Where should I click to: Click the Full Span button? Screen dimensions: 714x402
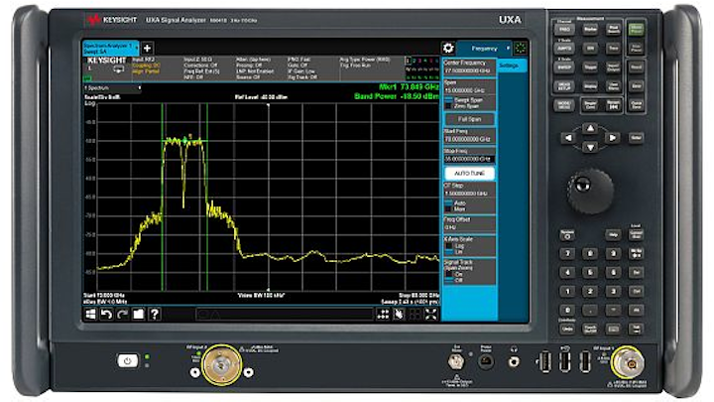tap(469, 119)
